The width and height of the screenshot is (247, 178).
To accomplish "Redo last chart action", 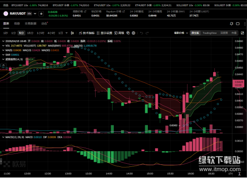I will [147, 33].
